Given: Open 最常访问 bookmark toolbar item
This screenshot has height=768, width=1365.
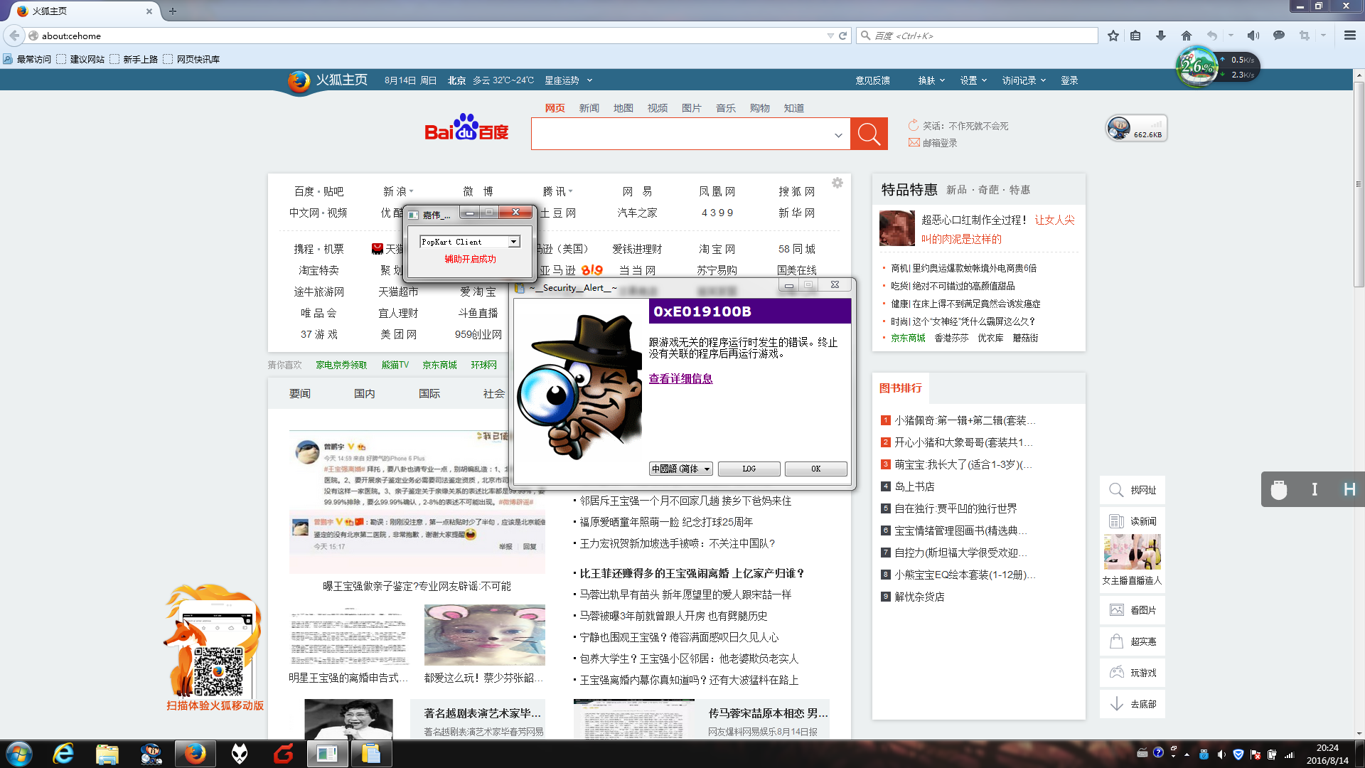Looking at the screenshot, I should click(x=27, y=59).
